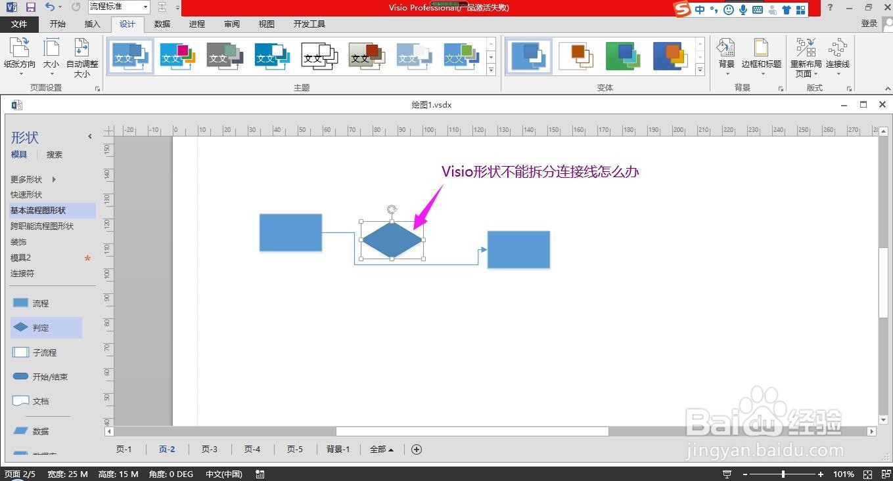Select the 连接符 stencil

pyautogui.click(x=22, y=274)
